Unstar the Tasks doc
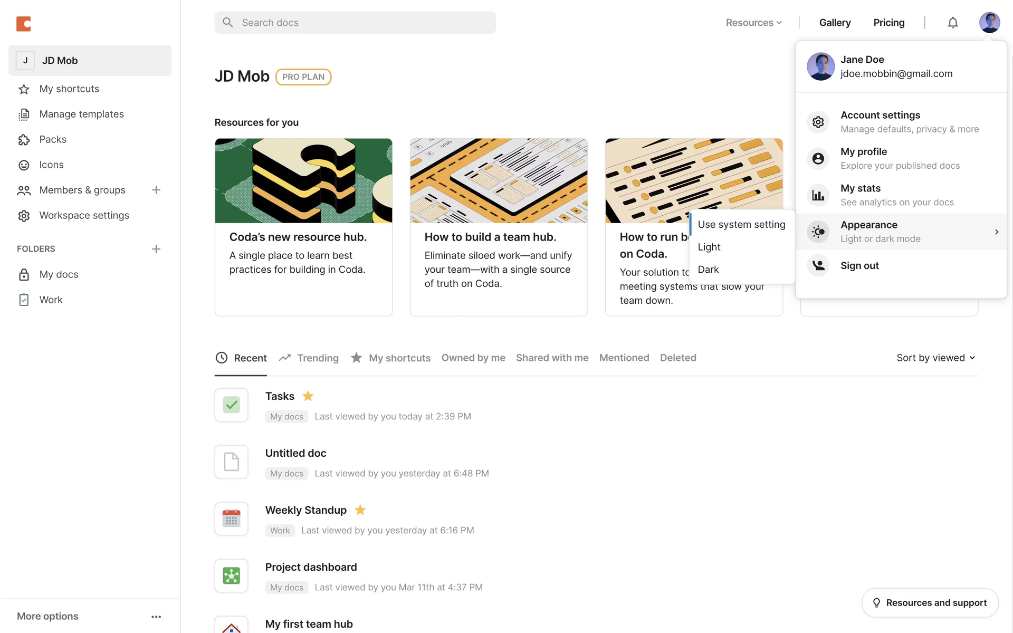The image size is (1013, 633). tap(308, 396)
